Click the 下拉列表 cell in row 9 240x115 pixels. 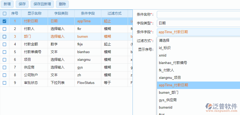(x=61, y=83)
